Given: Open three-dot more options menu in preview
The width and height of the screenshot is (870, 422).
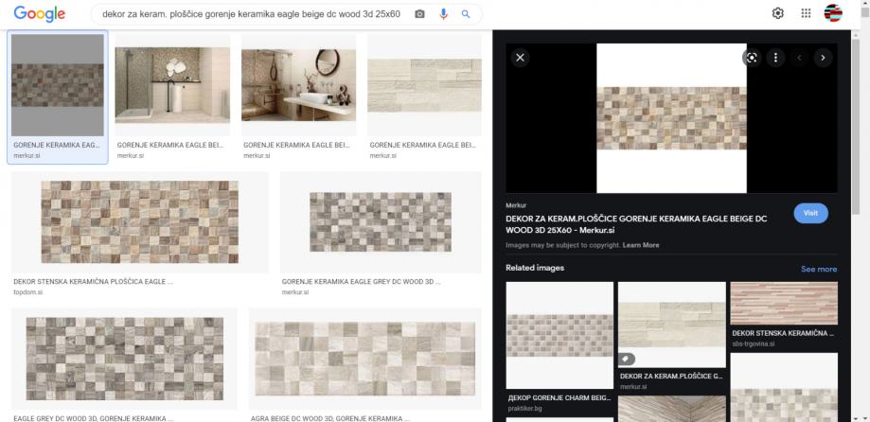Looking at the screenshot, I should tap(775, 58).
